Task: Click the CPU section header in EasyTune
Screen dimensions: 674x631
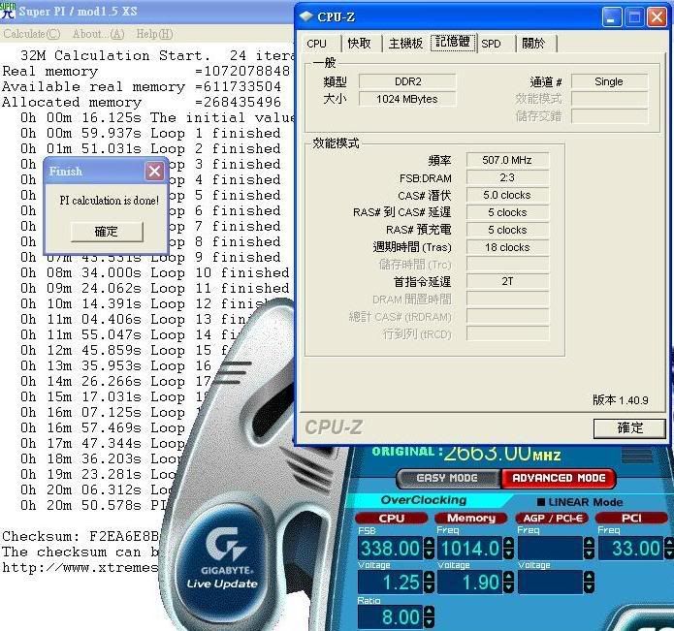Action: (392, 518)
